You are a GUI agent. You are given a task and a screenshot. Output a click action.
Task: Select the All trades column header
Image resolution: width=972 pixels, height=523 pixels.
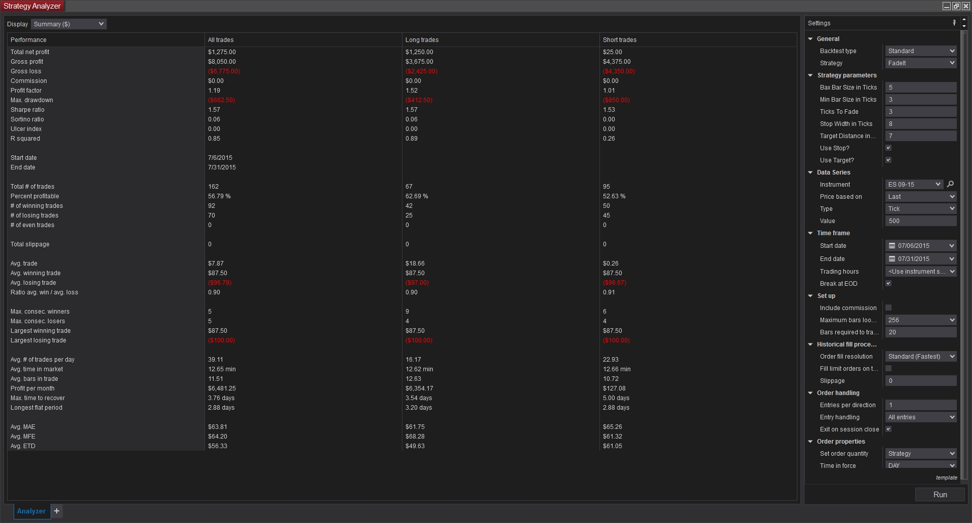point(303,40)
